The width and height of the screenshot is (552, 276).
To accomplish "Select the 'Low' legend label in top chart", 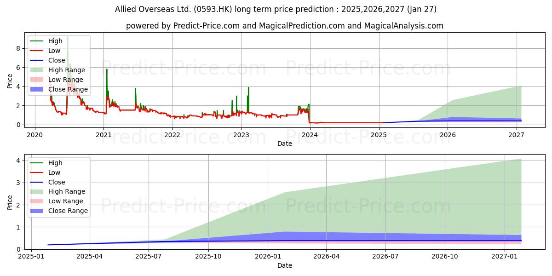I will pos(55,51).
